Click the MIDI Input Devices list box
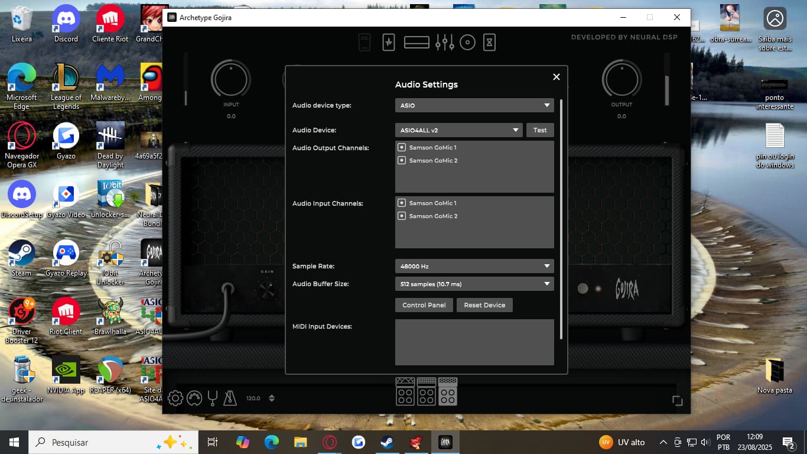Screen dimensions: 807x454 point(474,342)
